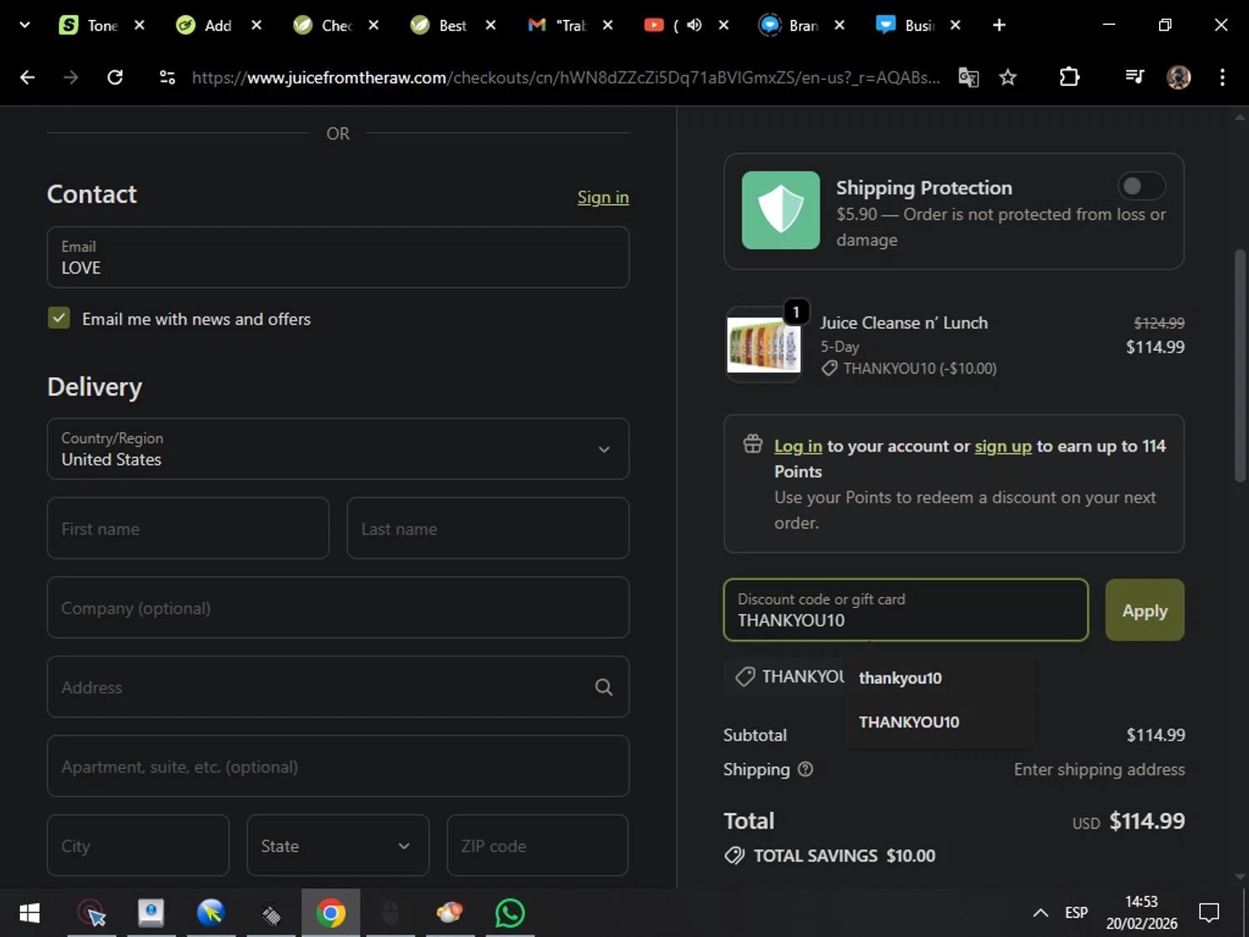Follow the Log in link
Image resolution: width=1249 pixels, height=937 pixels.
[x=798, y=446]
